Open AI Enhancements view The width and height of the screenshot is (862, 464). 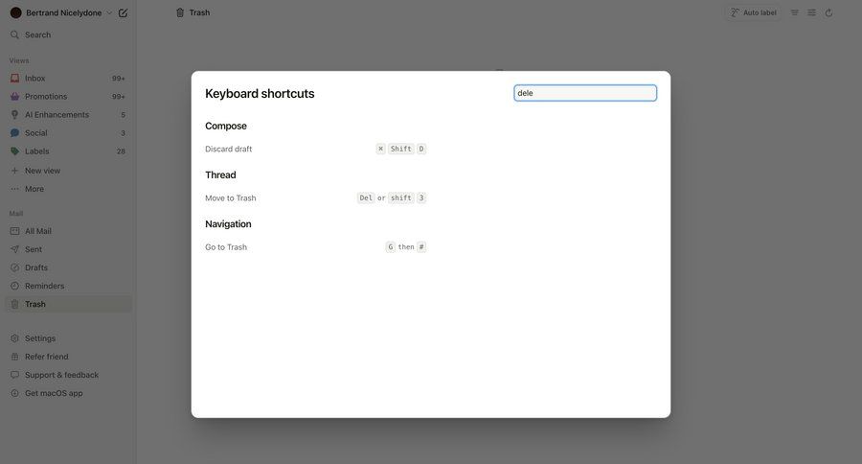coord(57,115)
